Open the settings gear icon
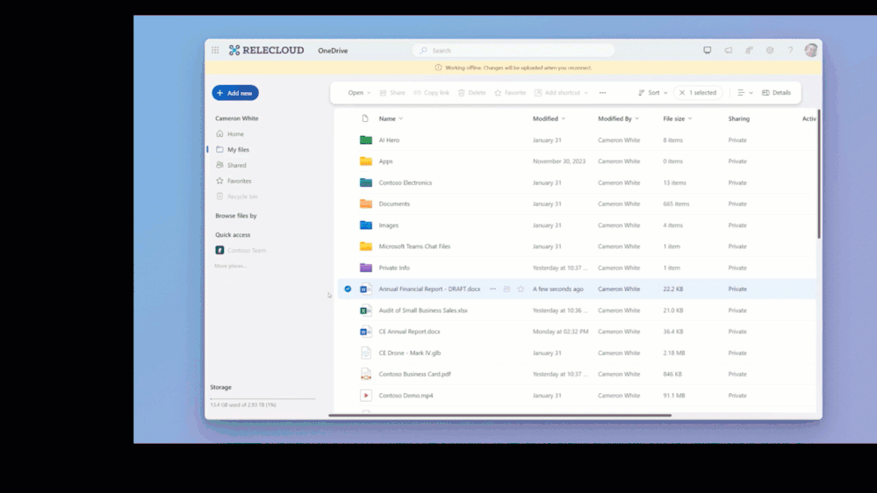 pyautogui.click(x=770, y=50)
